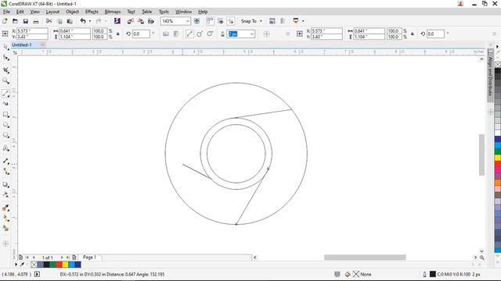Open the Window menu
Screen dimensions: 501x281
coord(183,12)
